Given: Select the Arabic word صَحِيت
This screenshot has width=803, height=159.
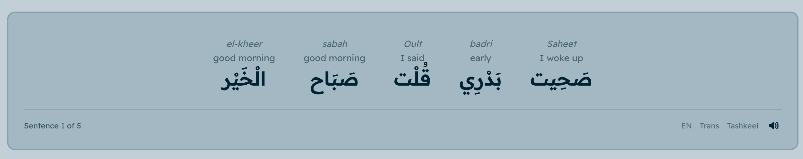Looking at the screenshot, I should pyautogui.click(x=561, y=79).
